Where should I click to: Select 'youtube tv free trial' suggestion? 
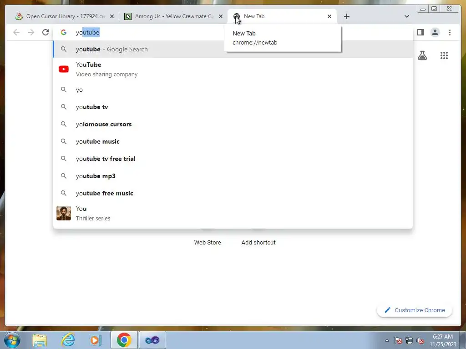233,159
